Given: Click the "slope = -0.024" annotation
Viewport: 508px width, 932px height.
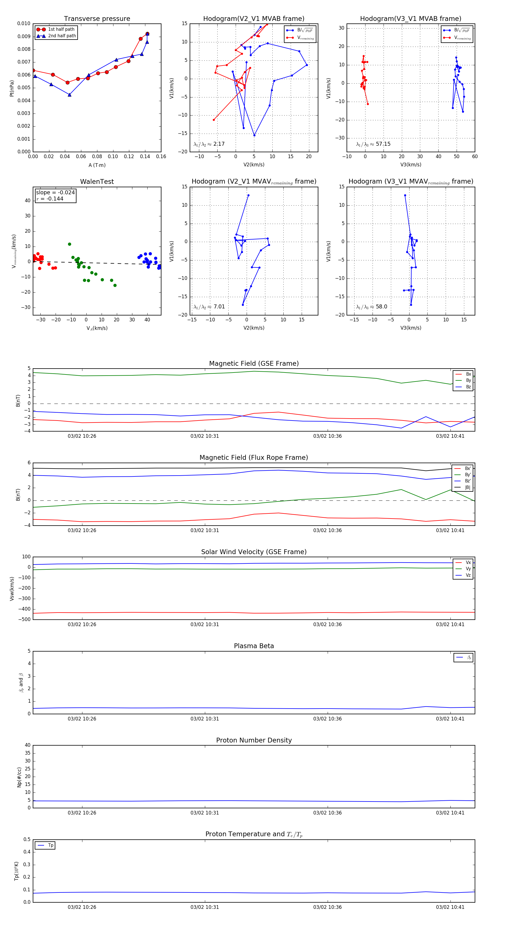Looking at the screenshot, I should pos(55,193).
